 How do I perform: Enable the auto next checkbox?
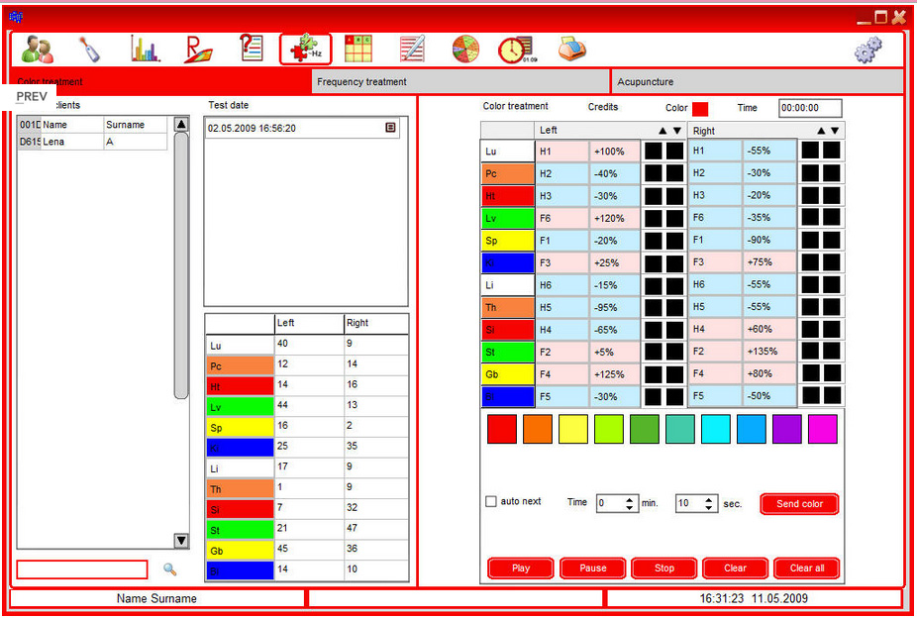[x=491, y=502]
